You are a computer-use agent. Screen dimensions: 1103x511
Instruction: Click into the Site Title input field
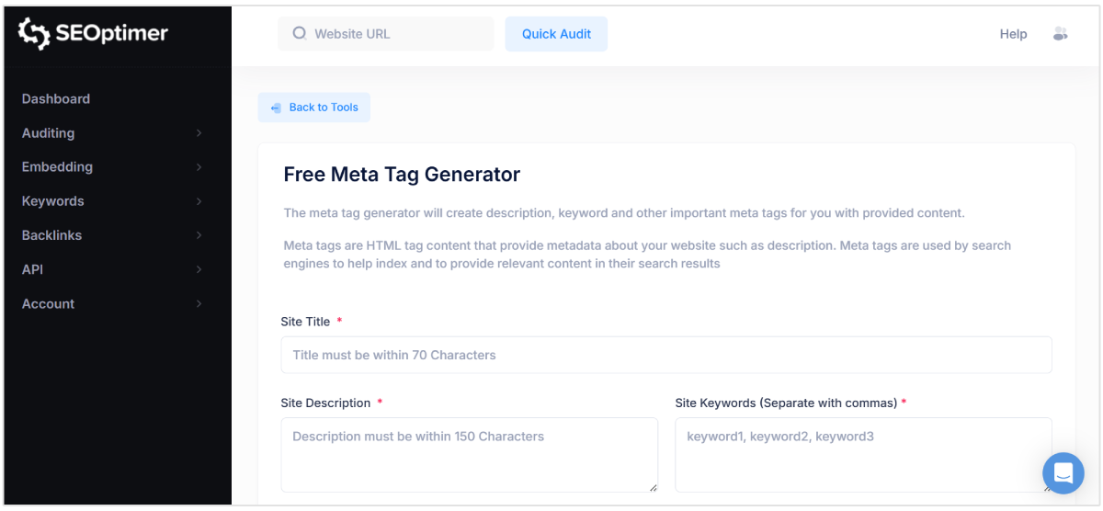pyautogui.click(x=665, y=355)
